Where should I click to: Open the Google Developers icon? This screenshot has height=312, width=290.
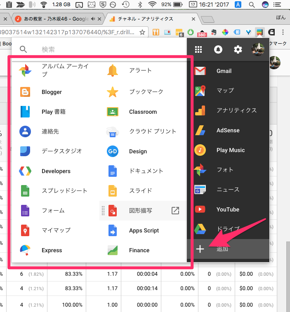25,171
